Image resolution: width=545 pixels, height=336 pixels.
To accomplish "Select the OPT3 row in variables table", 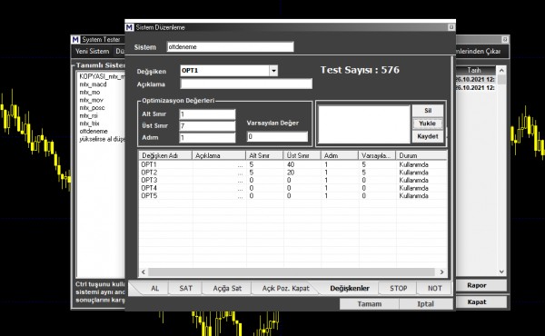I will pyautogui.click(x=292, y=181).
